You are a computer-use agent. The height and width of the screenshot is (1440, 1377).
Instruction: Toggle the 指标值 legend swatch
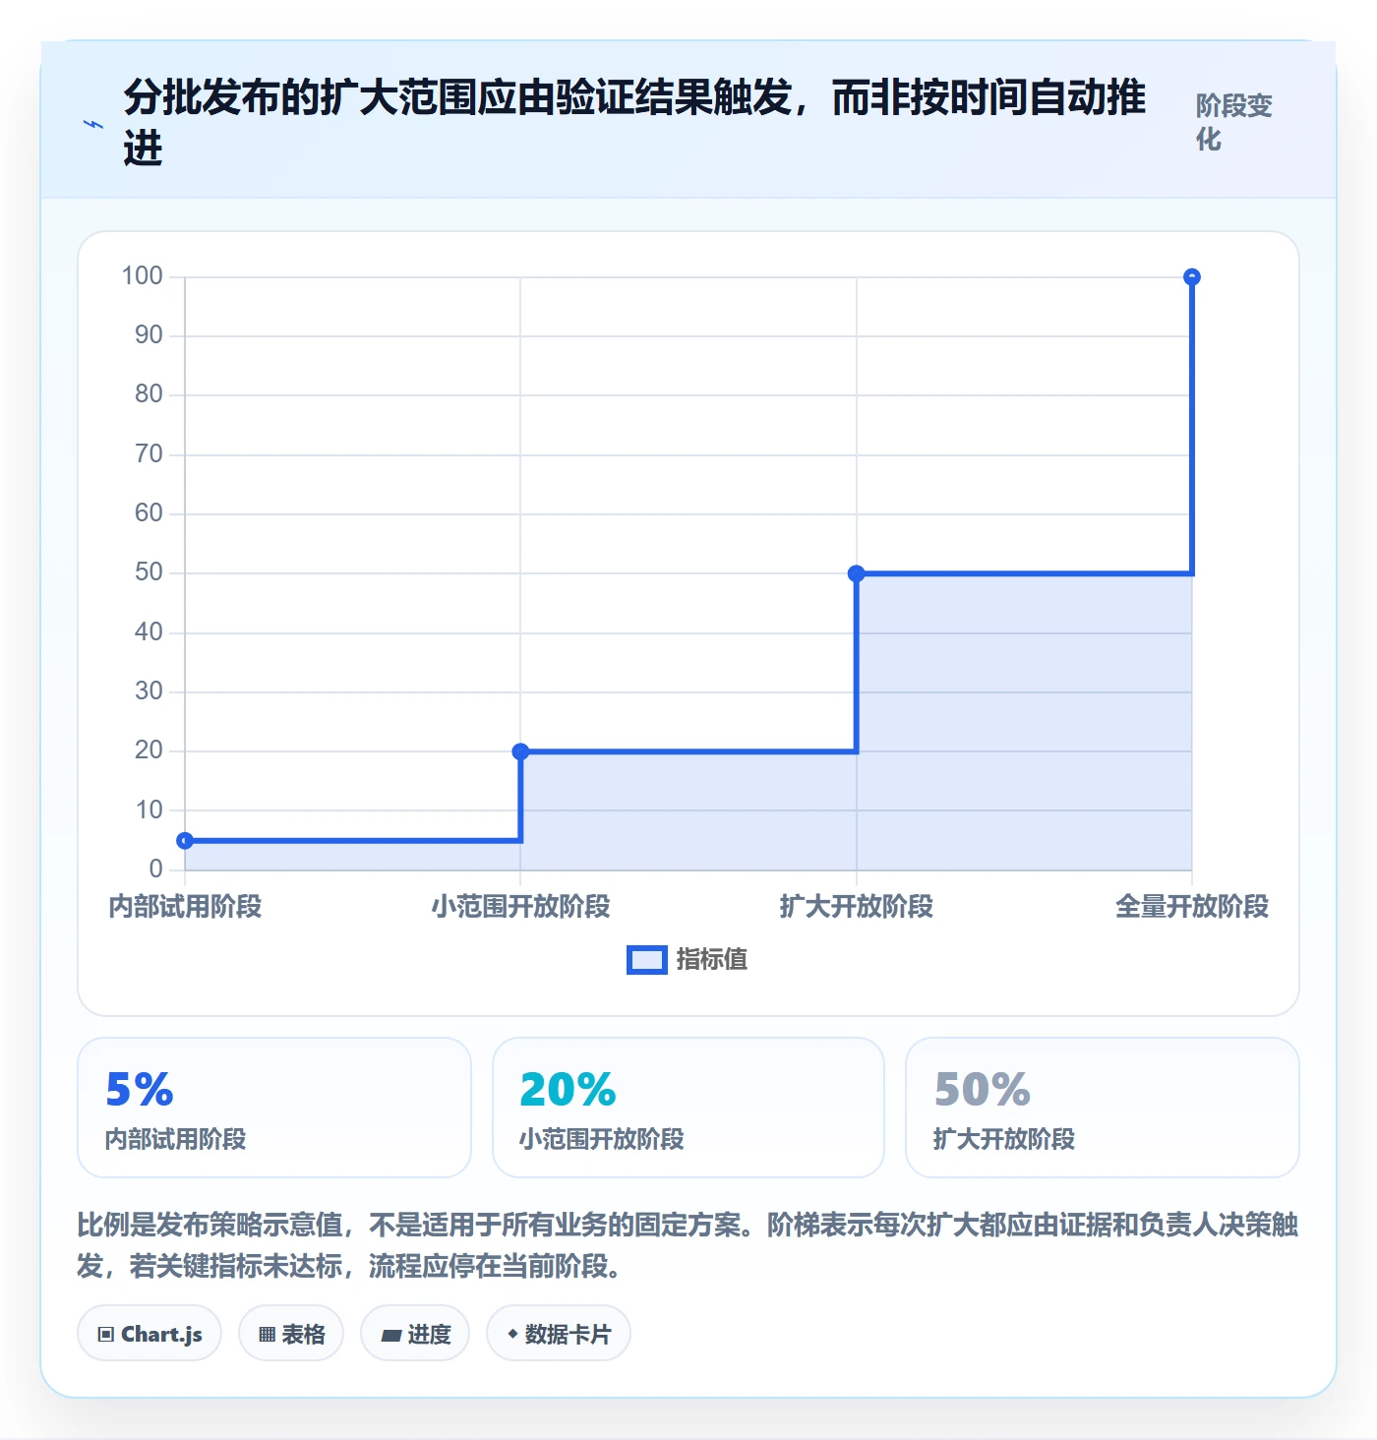[x=647, y=960]
